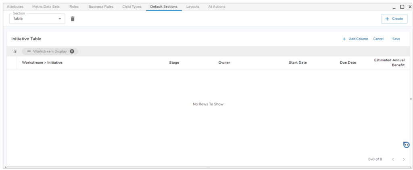413x170 pixels.
Task: Click the Workstream Display chip handle icon
Action: tap(29, 51)
